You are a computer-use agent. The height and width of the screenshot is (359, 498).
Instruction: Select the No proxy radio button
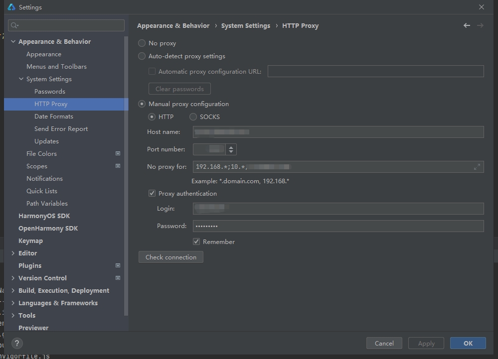point(142,43)
